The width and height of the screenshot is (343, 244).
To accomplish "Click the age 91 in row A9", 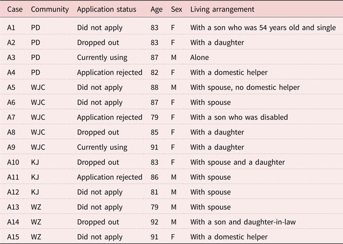I will pyautogui.click(x=154, y=147).
